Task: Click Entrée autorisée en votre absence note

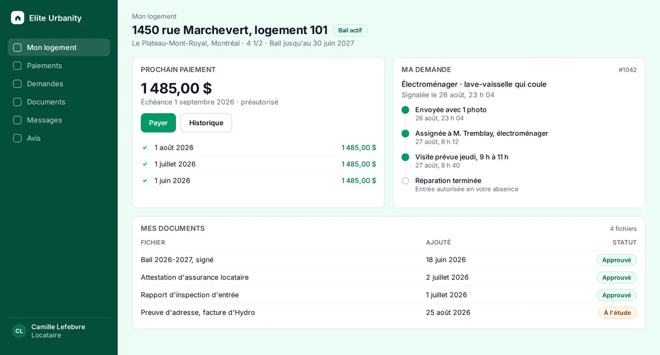Action: point(467,190)
